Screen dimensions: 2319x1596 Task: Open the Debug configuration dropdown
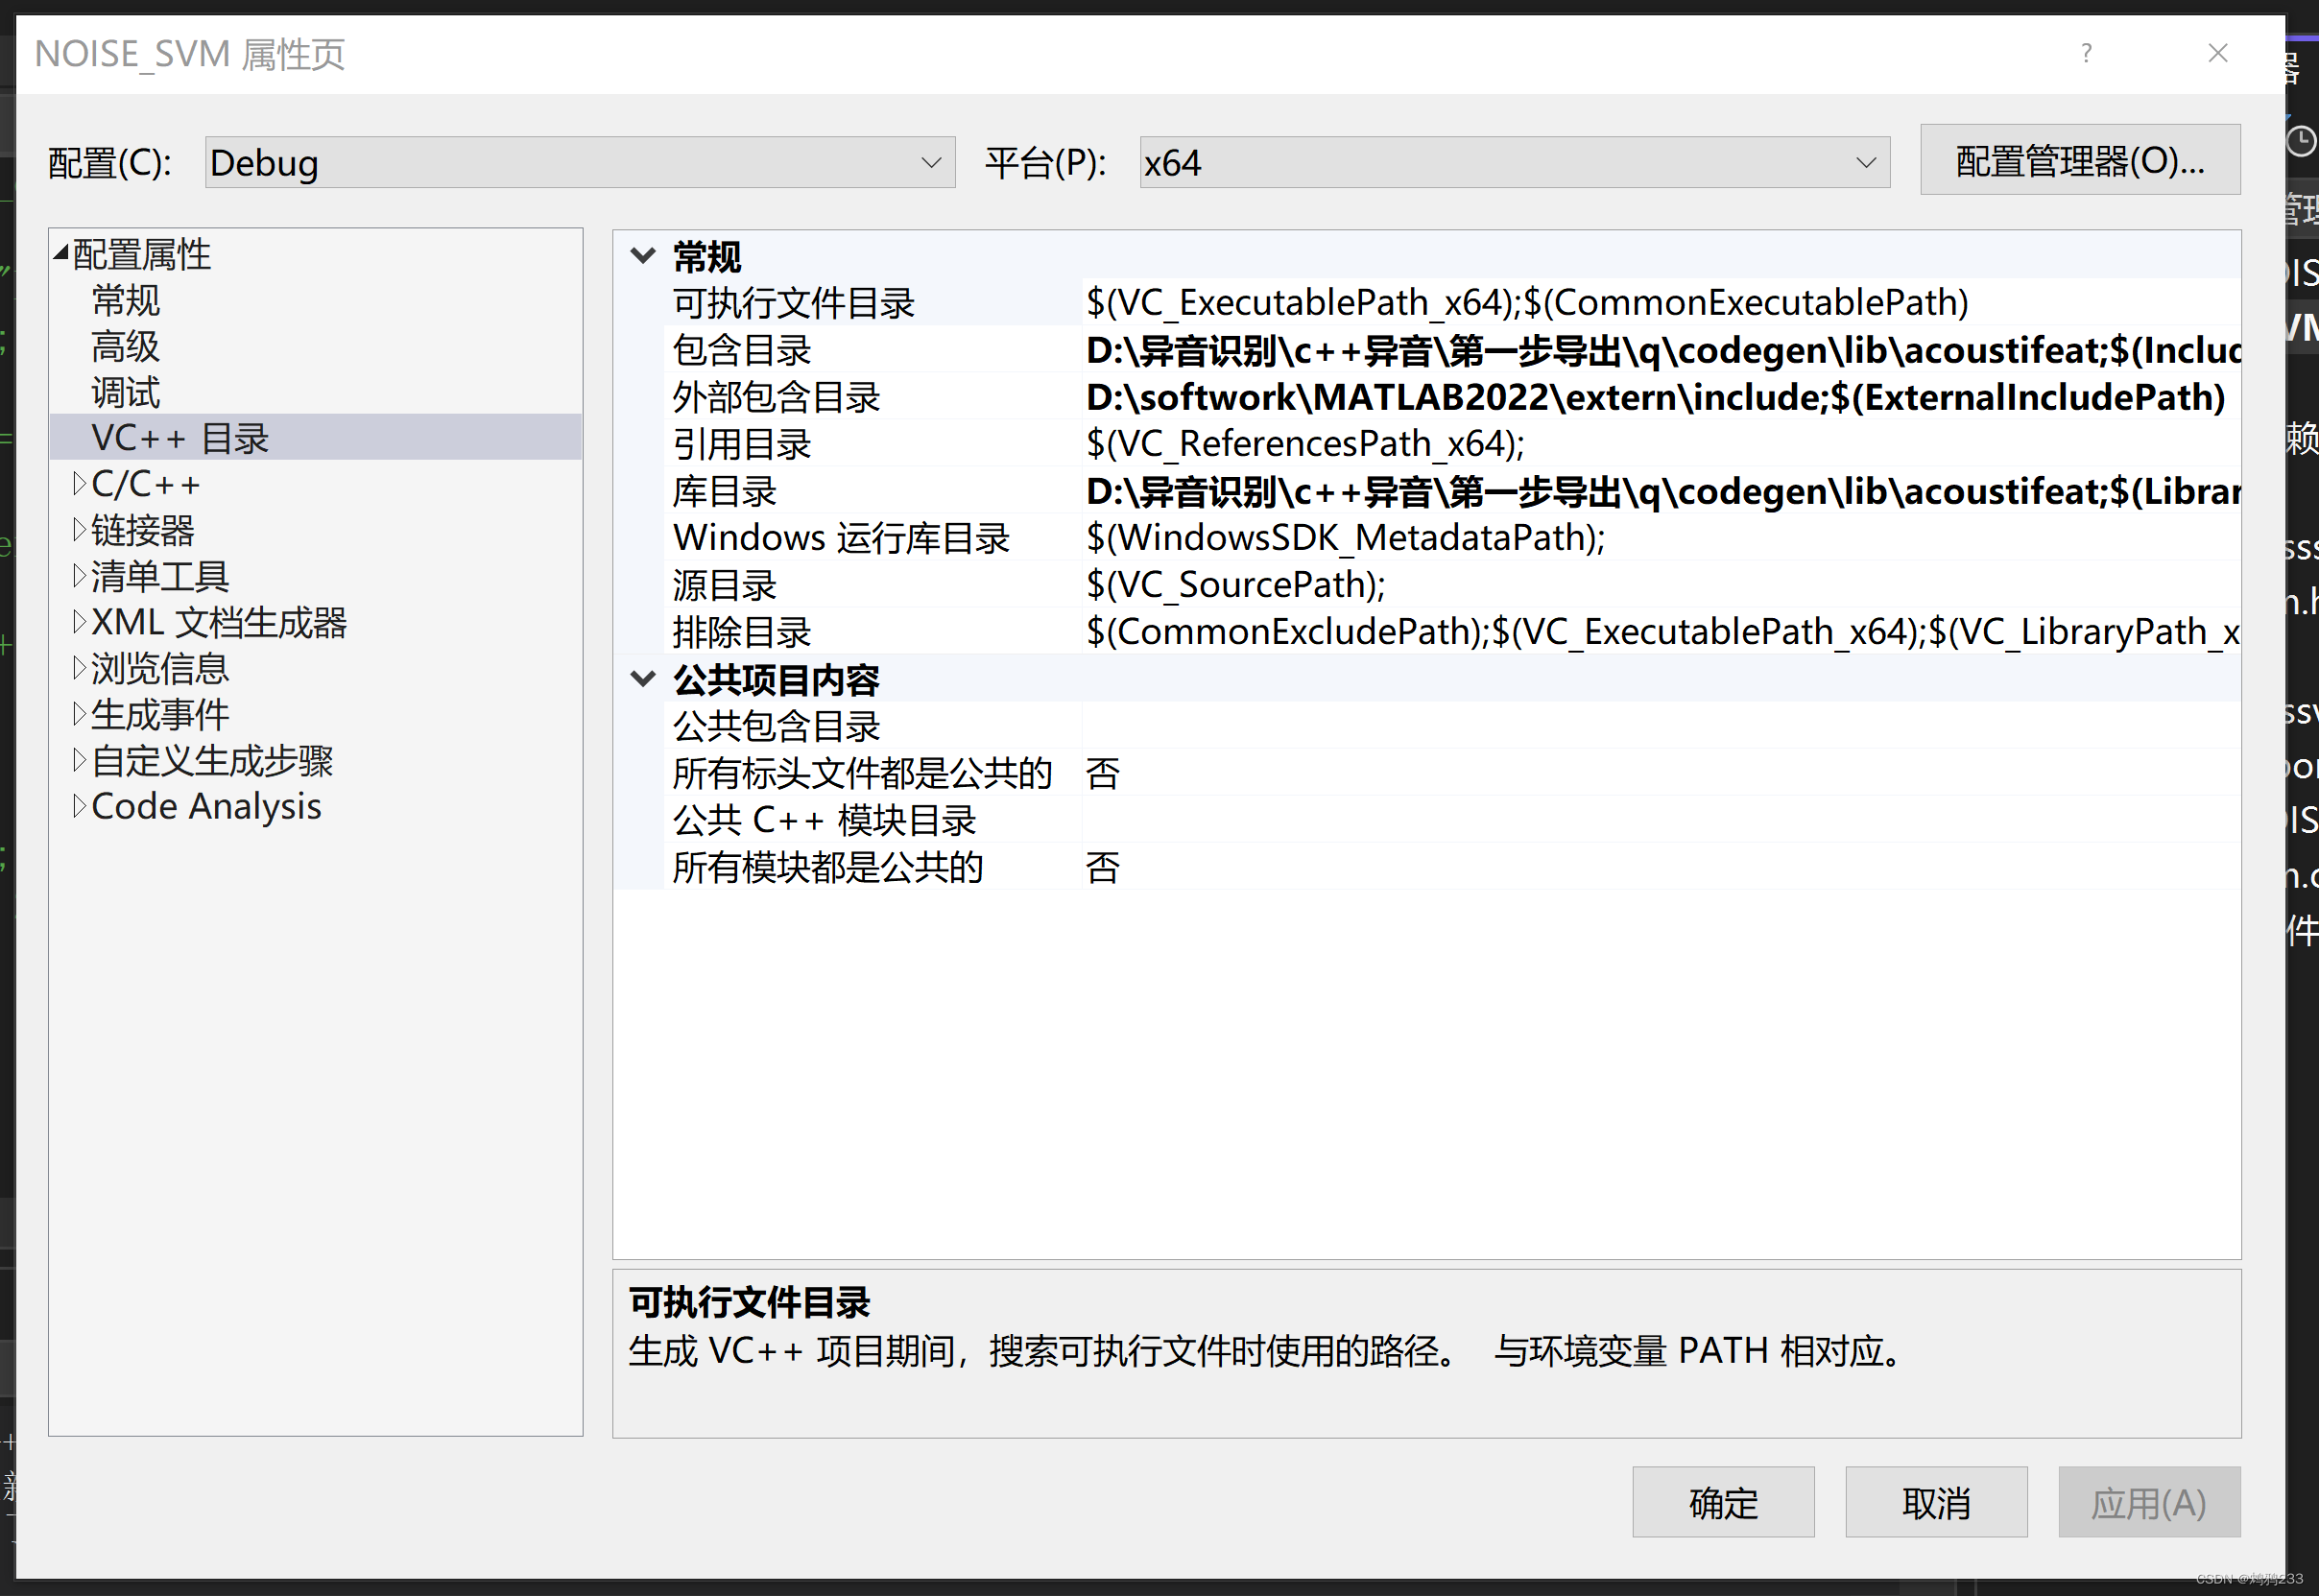(x=579, y=162)
